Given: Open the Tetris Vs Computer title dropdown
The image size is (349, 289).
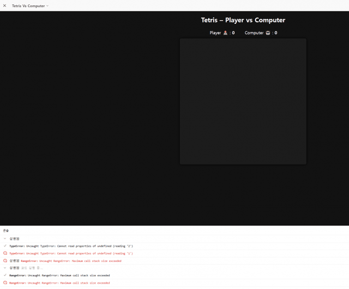Looking at the screenshot, I should [x=47, y=6].
